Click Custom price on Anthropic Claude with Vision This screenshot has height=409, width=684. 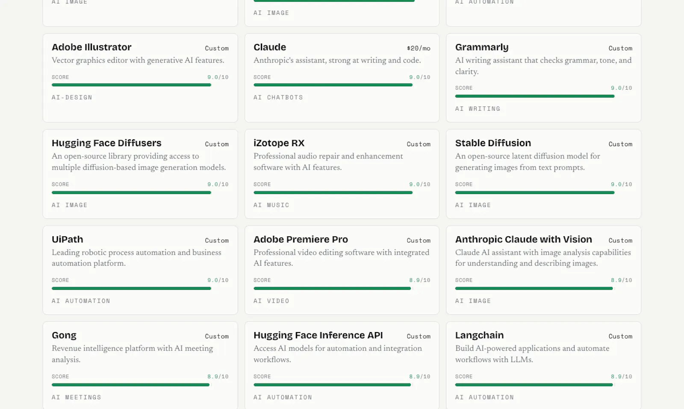click(620, 241)
